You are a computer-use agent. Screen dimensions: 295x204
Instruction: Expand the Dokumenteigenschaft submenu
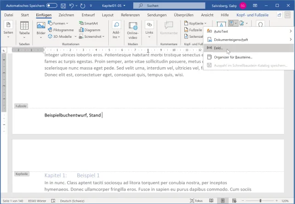click(248, 40)
